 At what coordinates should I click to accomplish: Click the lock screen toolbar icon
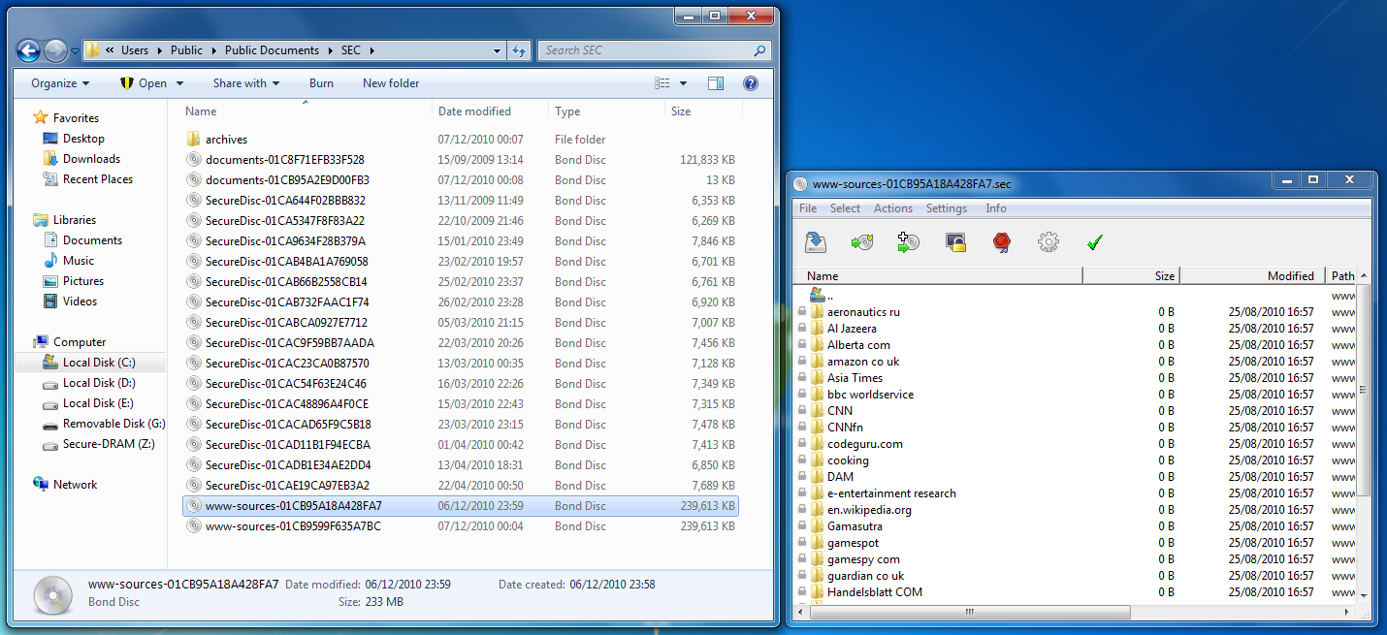pos(954,241)
